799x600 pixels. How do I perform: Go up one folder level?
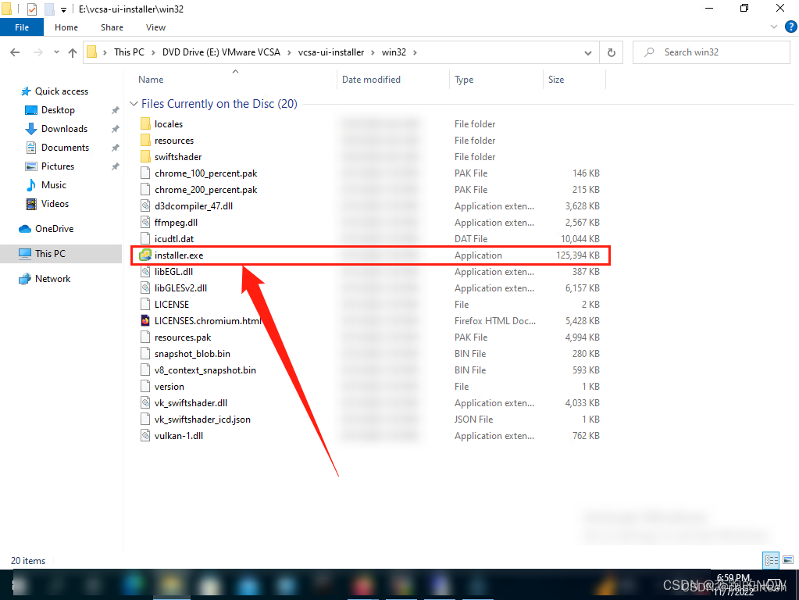click(x=73, y=52)
